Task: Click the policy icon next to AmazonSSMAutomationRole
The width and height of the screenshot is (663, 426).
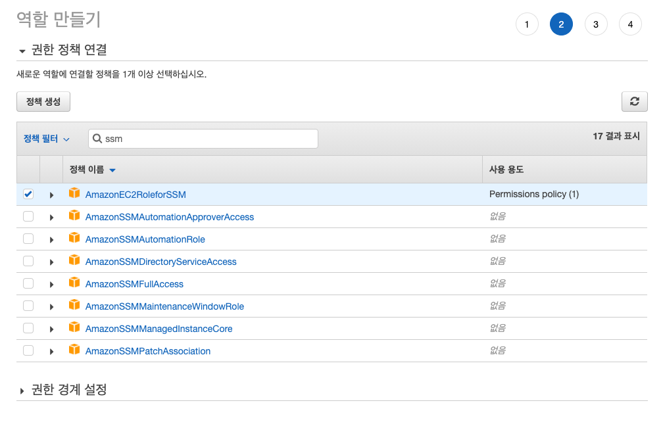Action: (x=74, y=238)
